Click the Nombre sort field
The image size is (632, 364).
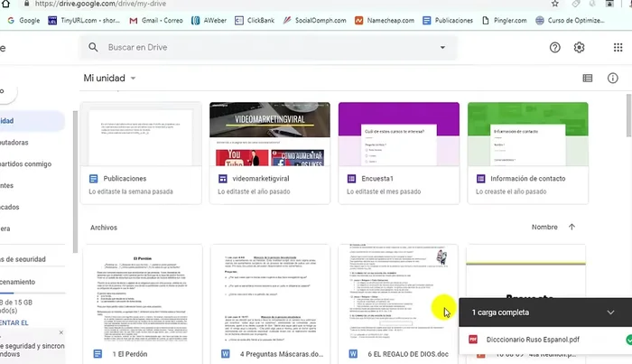point(544,227)
